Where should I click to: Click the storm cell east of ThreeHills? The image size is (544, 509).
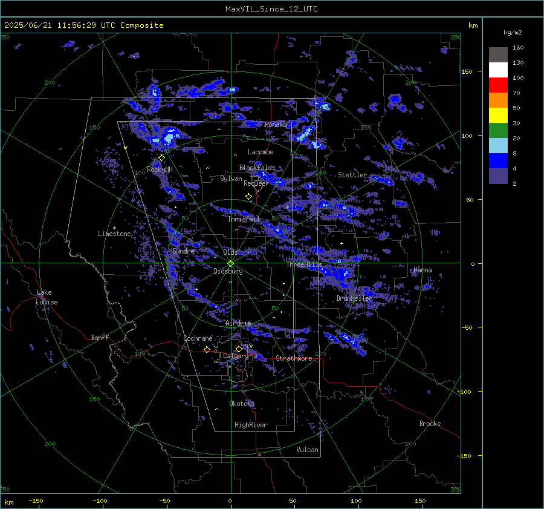point(338,274)
